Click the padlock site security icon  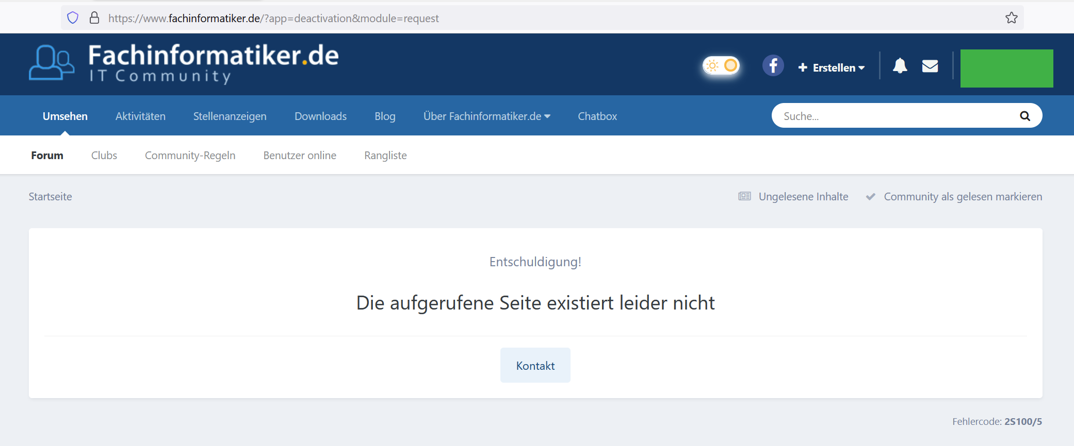pos(94,18)
